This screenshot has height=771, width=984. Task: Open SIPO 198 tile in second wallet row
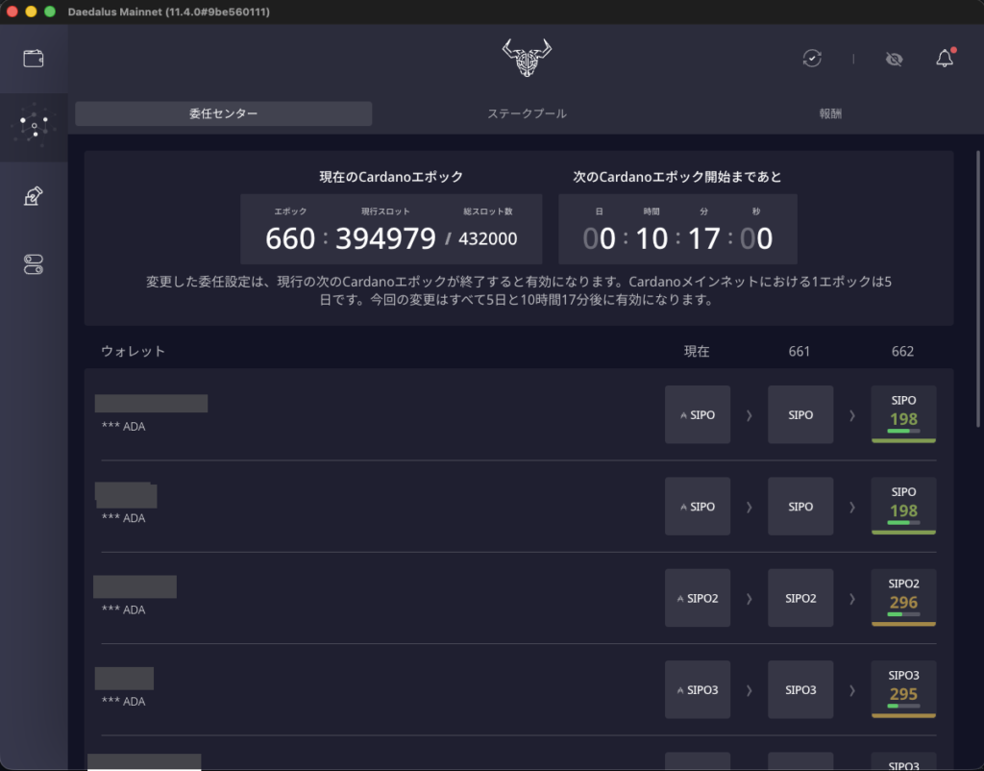pyautogui.click(x=903, y=506)
